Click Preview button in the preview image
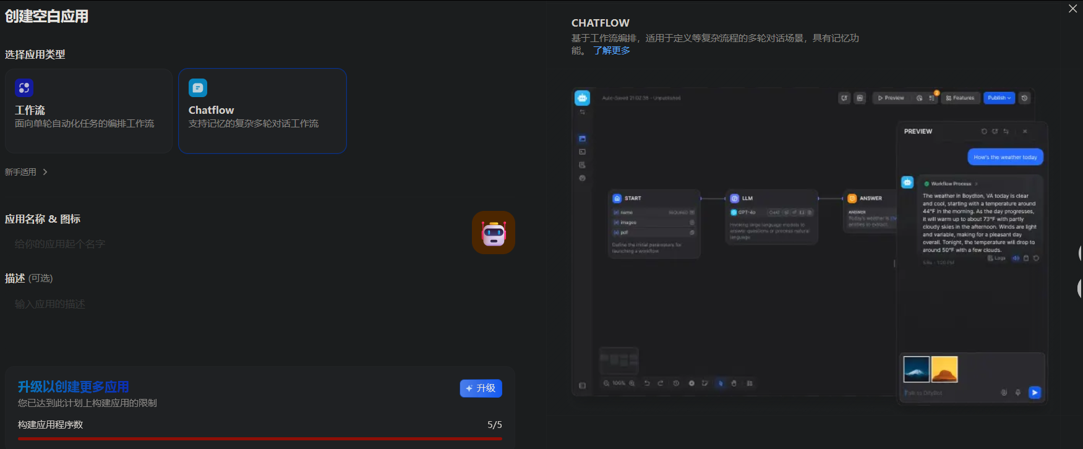Screen dimensions: 1083x449 [x=891, y=98]
